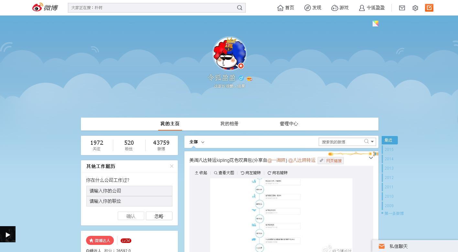Open the 网页链接 link in post
The image size is (458, 252).
pos(331,161)
